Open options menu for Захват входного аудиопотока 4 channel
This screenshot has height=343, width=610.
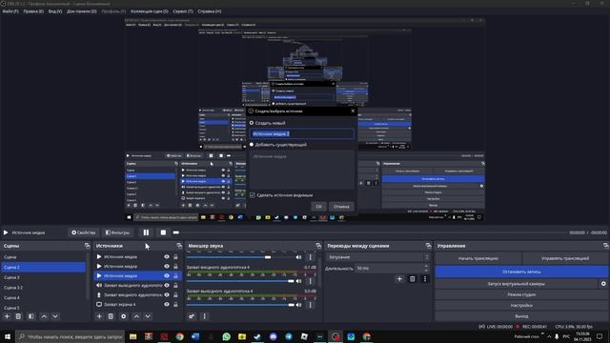(x=311, y=281)
